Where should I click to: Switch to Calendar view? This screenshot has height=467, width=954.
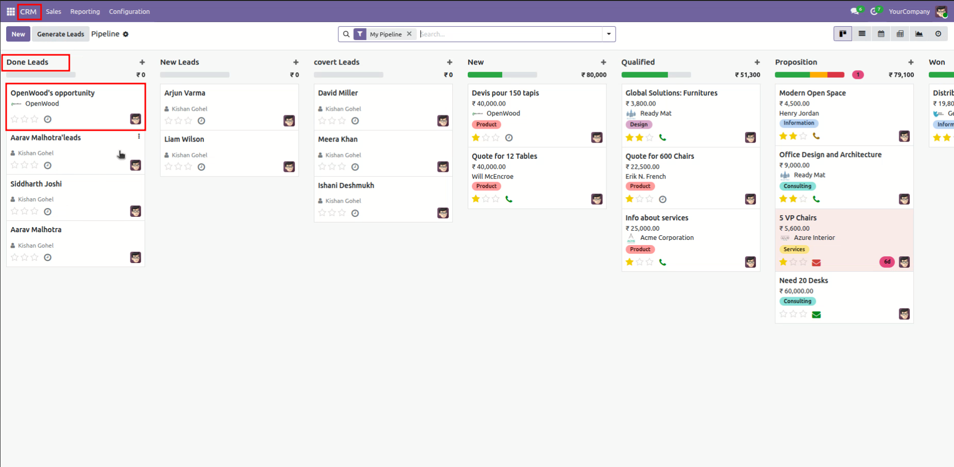(x=881, y=34)
